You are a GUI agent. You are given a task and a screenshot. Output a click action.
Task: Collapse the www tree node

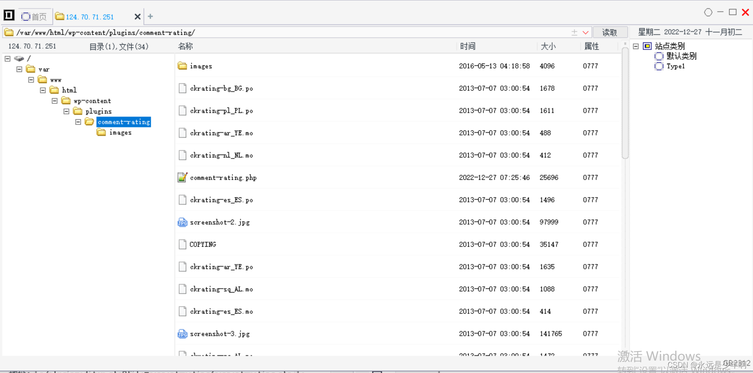pos(31,80)
